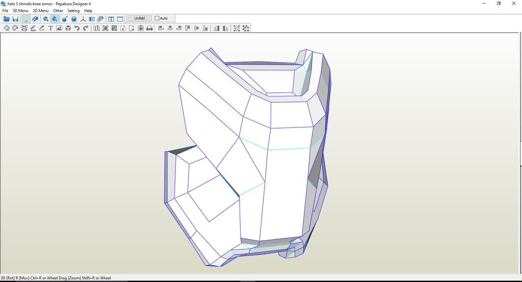The width and height of the screenshot is (522, 282).
Task: Save the file with the floppy disk icon
Action: 15,19
